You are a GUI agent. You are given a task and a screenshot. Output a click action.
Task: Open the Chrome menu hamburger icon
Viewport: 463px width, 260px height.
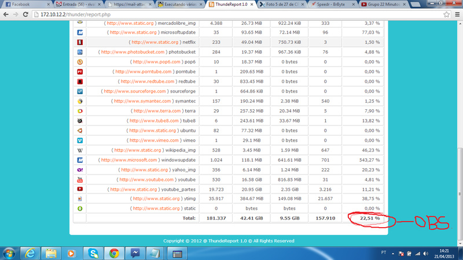point(457,14)
